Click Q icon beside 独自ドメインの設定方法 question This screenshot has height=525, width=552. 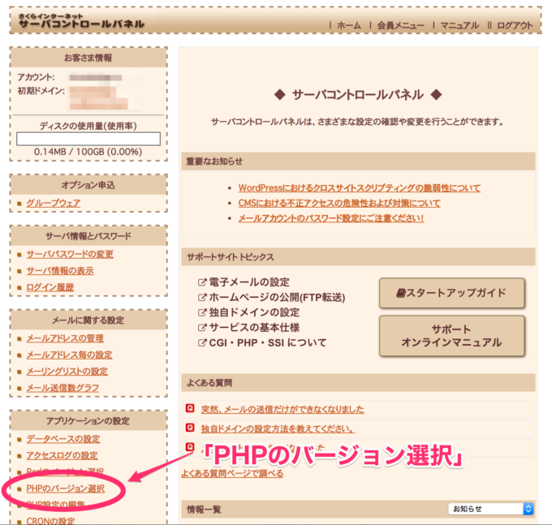(190, 428)
